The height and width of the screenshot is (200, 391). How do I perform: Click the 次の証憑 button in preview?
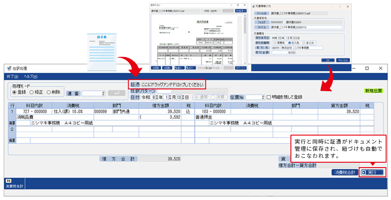coord(240,10)
